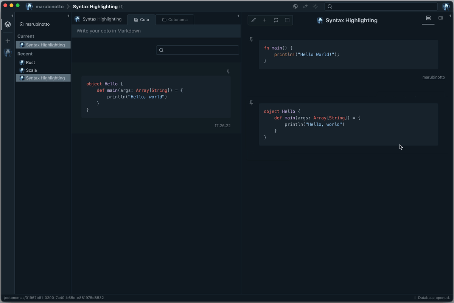This screenshot has width=454, height=303.
Task: Click the swap arrows icon in the title bar
Action: point(305,6)
